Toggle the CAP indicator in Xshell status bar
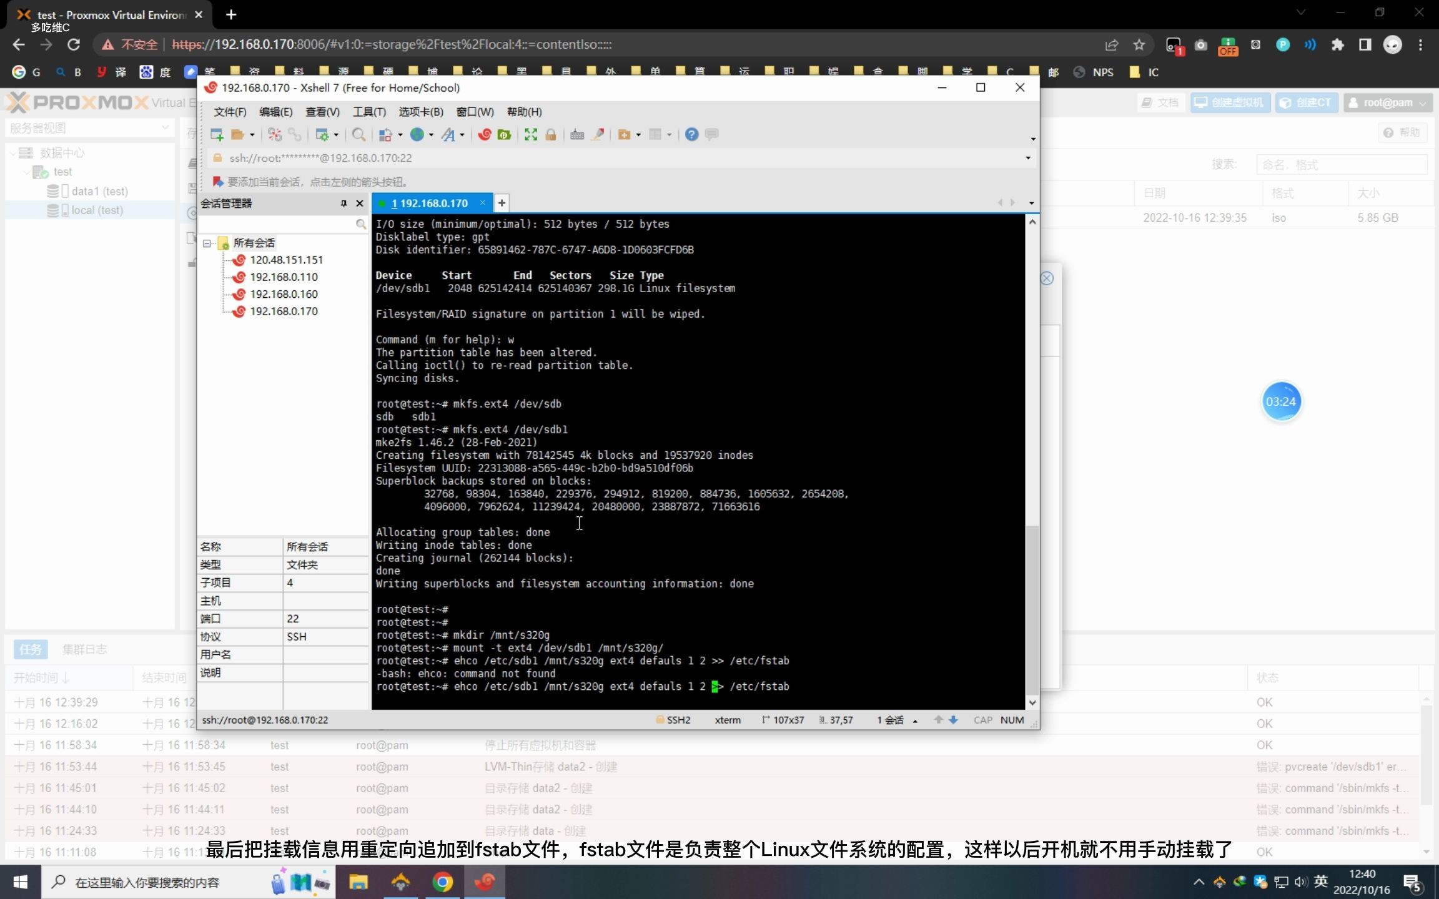This screenshot has height=899, width=1439. pos(982,720)
